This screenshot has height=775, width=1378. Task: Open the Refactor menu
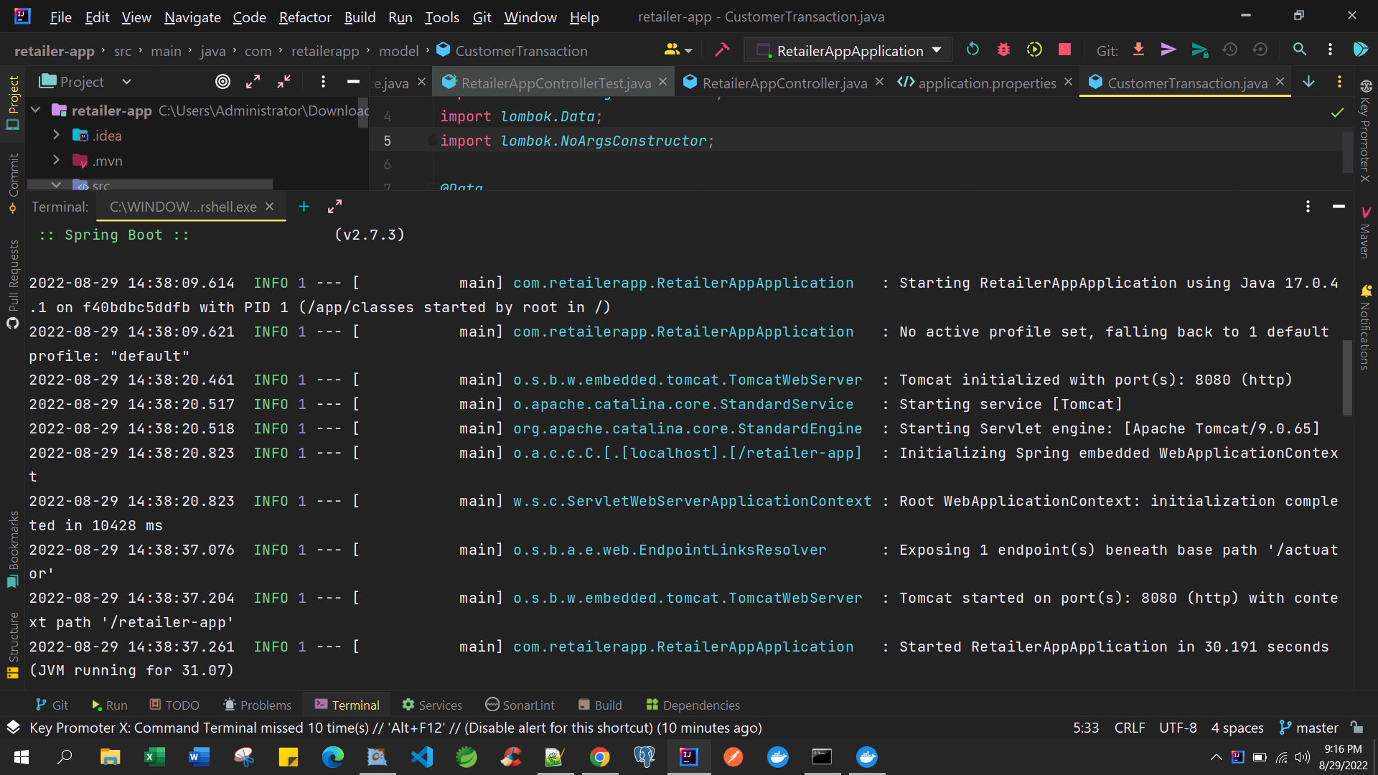click(x=305, y=17)
